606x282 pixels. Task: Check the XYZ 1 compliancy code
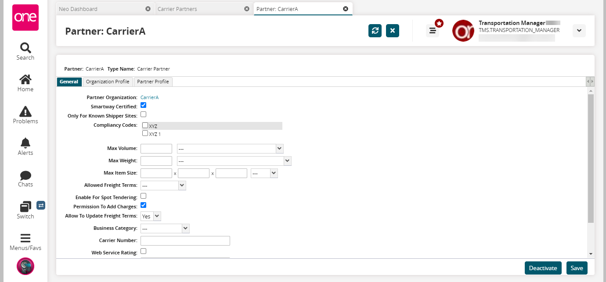[x=145, y=133]
